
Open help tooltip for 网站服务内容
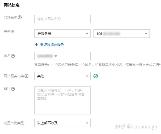click(26, 76)
